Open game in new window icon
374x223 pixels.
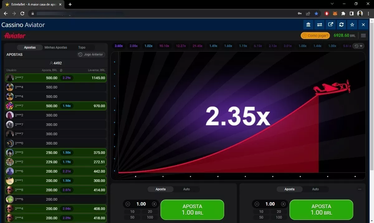(330, 25)
